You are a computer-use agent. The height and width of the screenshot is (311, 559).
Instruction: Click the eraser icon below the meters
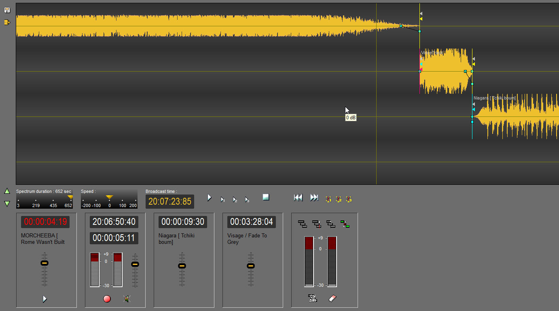point(332,298)
